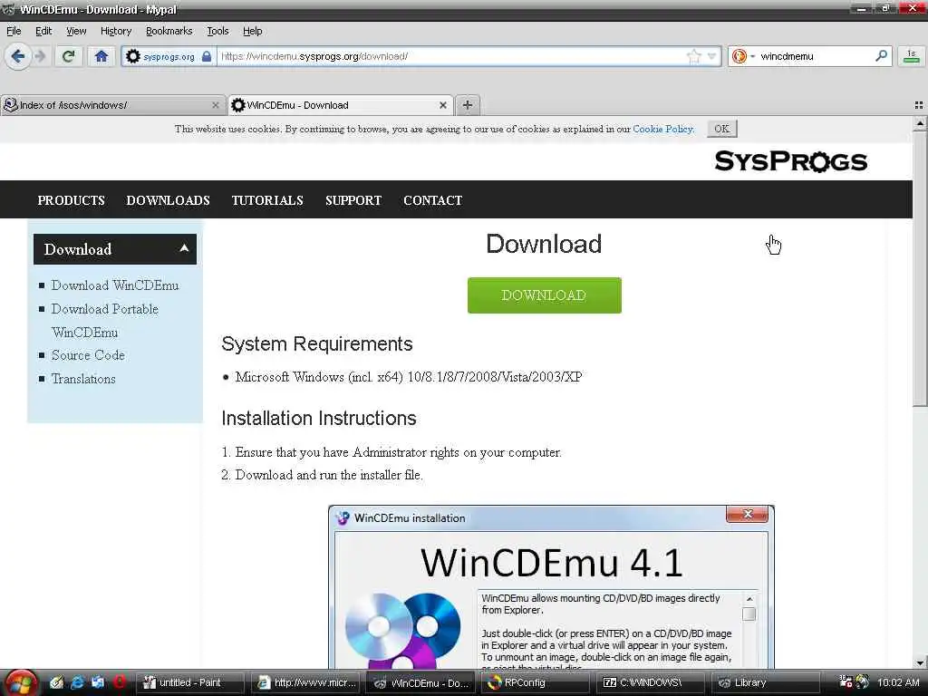
Task: Switch to the Library taskbar button
Action: tap(766, 682)
